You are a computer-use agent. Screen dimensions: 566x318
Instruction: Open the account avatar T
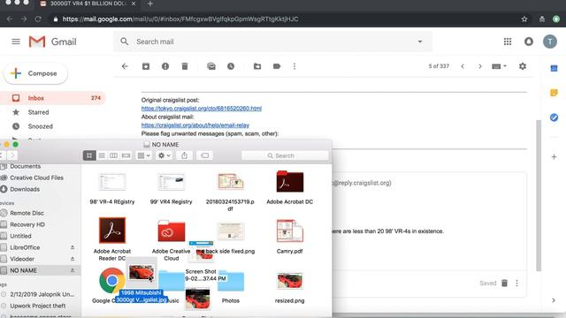point(550,42)
